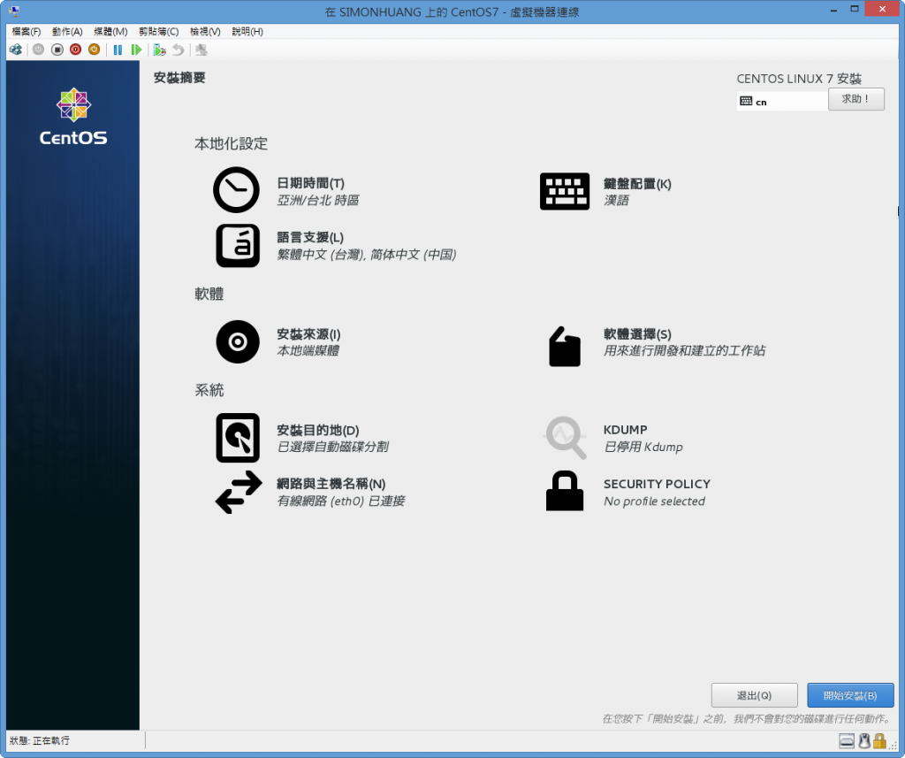This screenshot has width=905, height=758.
Task: Click the CentOS logo in sidebar
Action: click(x=73, y=116)
